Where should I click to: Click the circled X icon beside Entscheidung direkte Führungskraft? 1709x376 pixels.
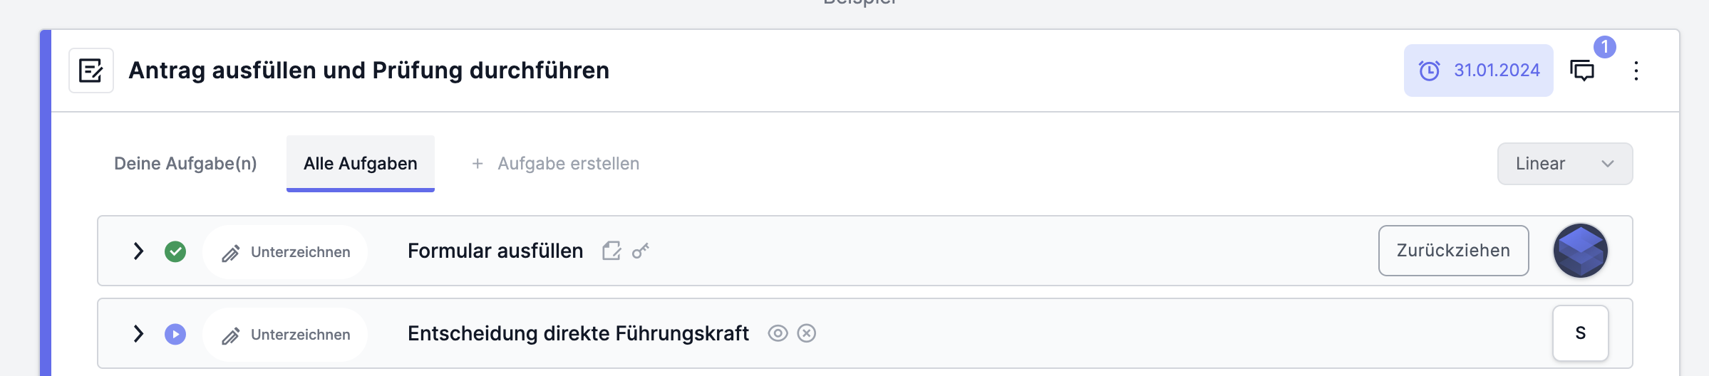(807, 333)
